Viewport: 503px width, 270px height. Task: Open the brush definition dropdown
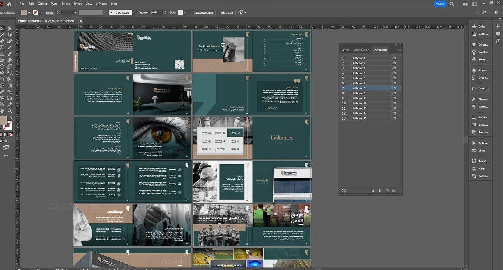tap(134, 13)
